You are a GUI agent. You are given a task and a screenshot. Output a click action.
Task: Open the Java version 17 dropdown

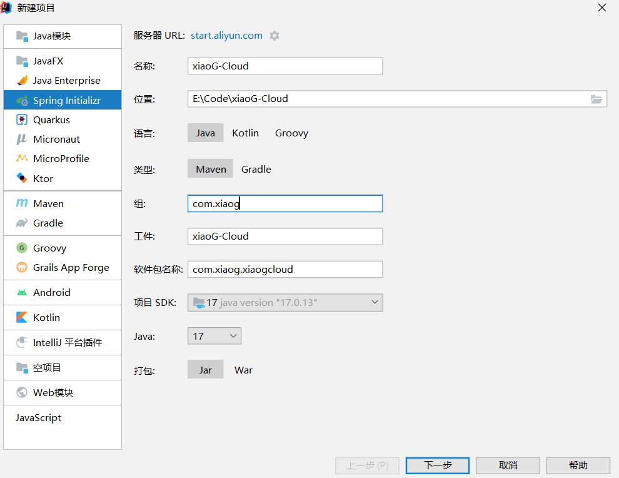pyautogui.click(x=214, y=336)
